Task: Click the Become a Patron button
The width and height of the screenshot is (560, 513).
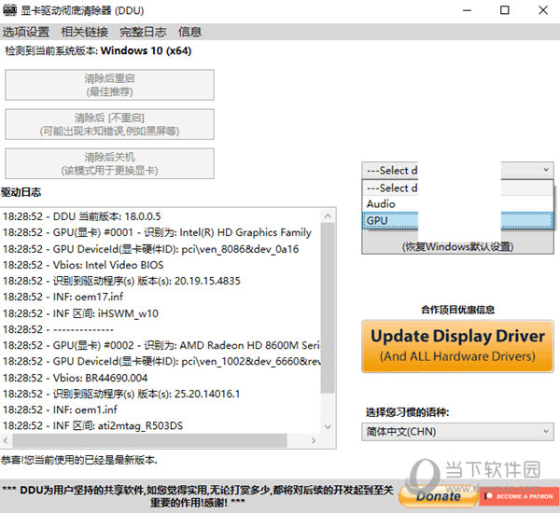Action: click(519, 496)
